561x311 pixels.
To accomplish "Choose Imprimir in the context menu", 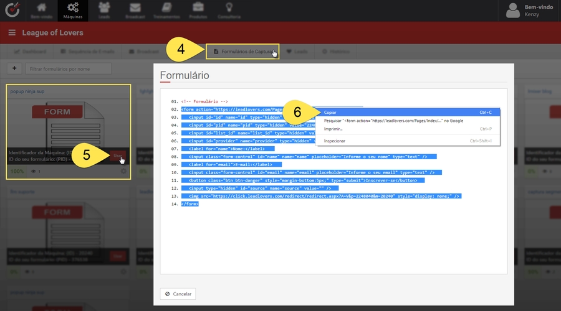I will [x=333, y=129].
